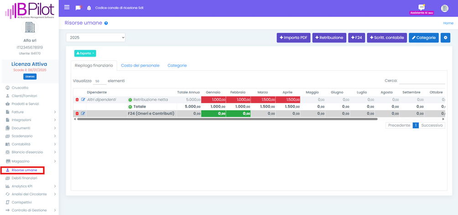Open the Assistente AI chat icon

coord(422,7)
